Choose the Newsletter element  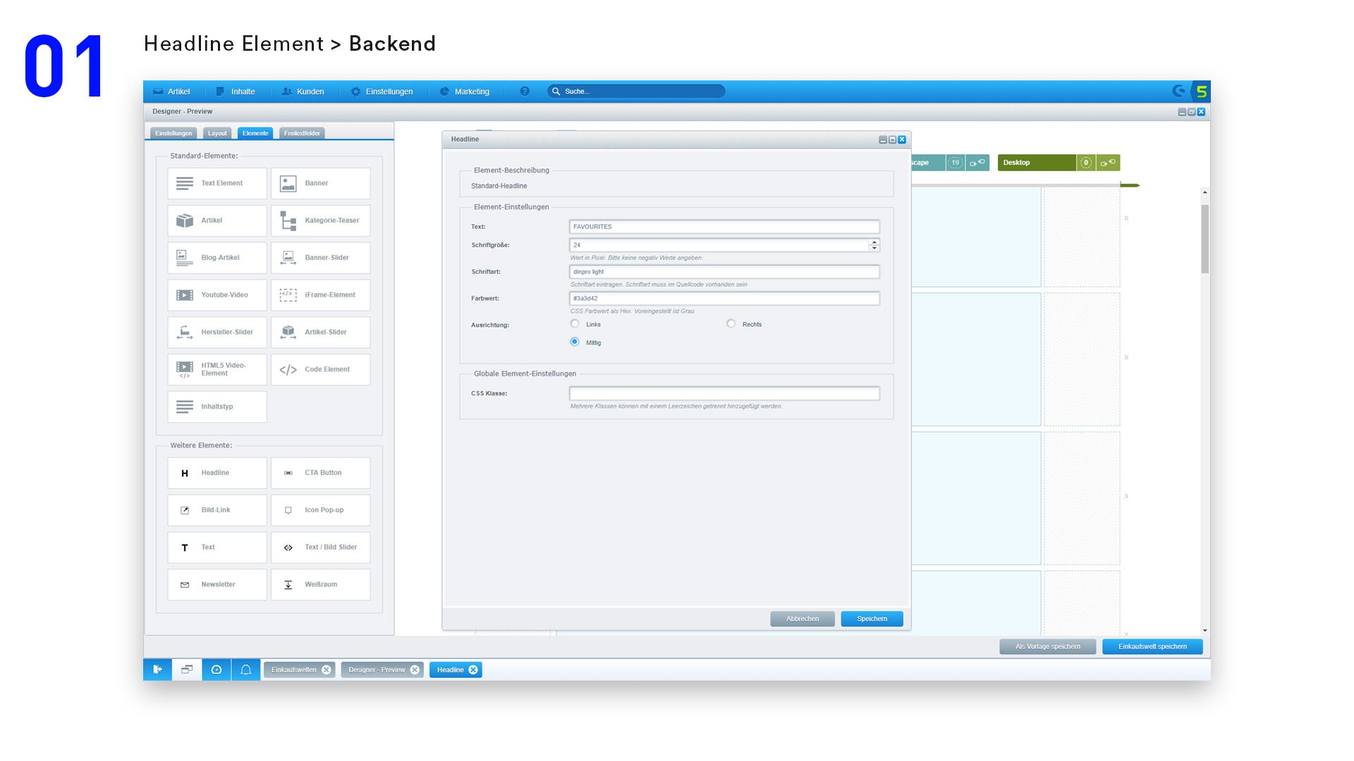click(217, 585)
